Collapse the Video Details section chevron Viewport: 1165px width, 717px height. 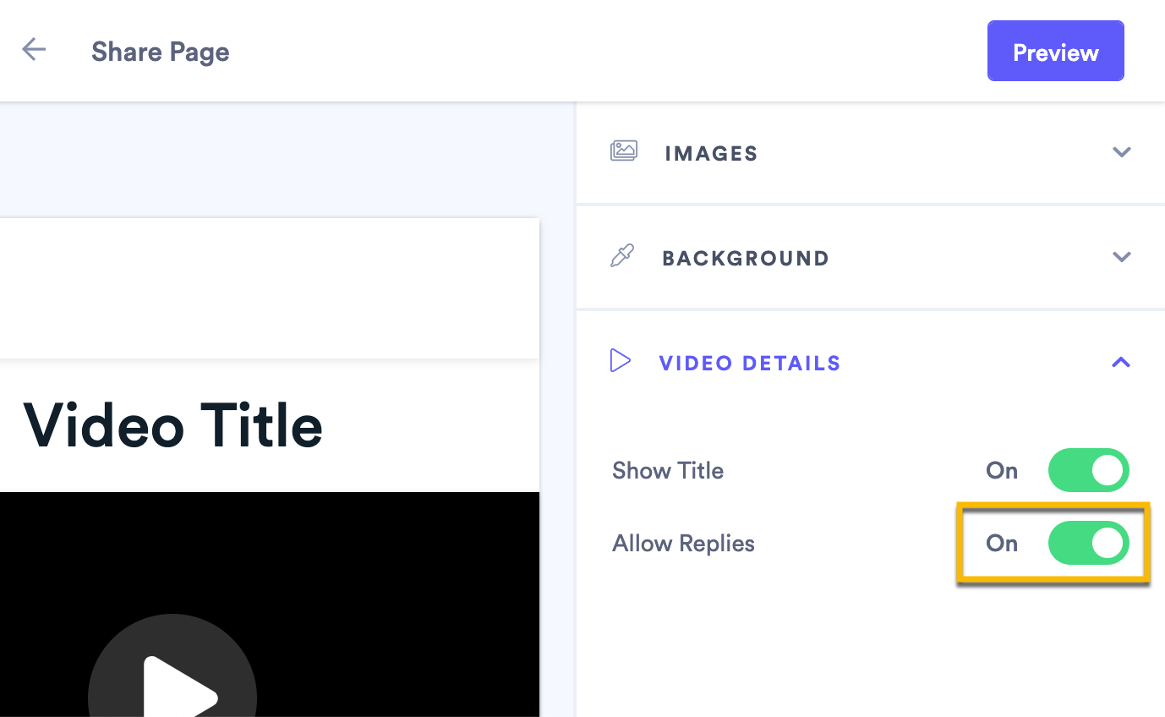pyautogui.click(x=1121, y=362)
